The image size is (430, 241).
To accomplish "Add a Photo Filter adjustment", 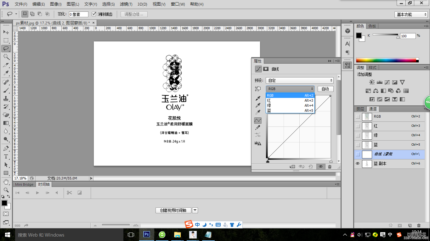I will [x=391, y=91].
